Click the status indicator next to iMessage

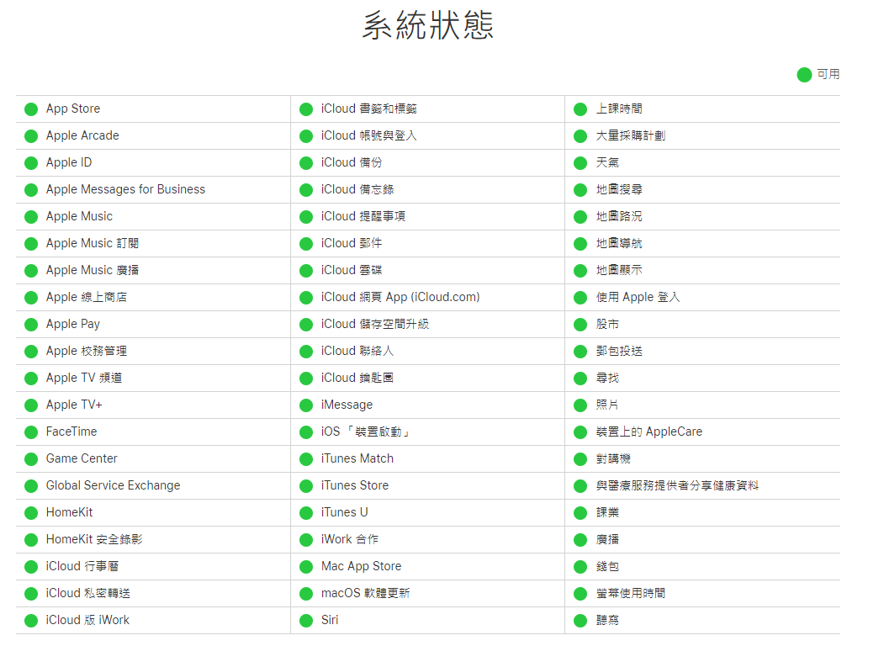[305, 405]
